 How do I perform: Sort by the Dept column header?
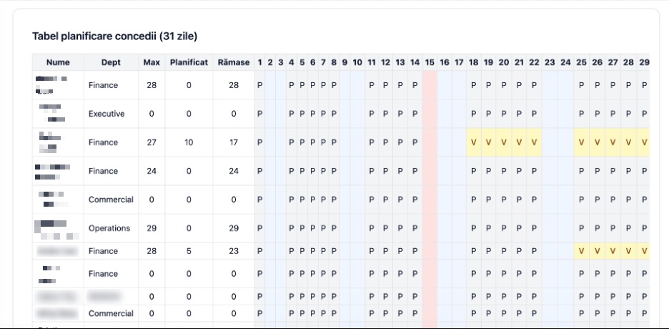(x=111, y=62)
